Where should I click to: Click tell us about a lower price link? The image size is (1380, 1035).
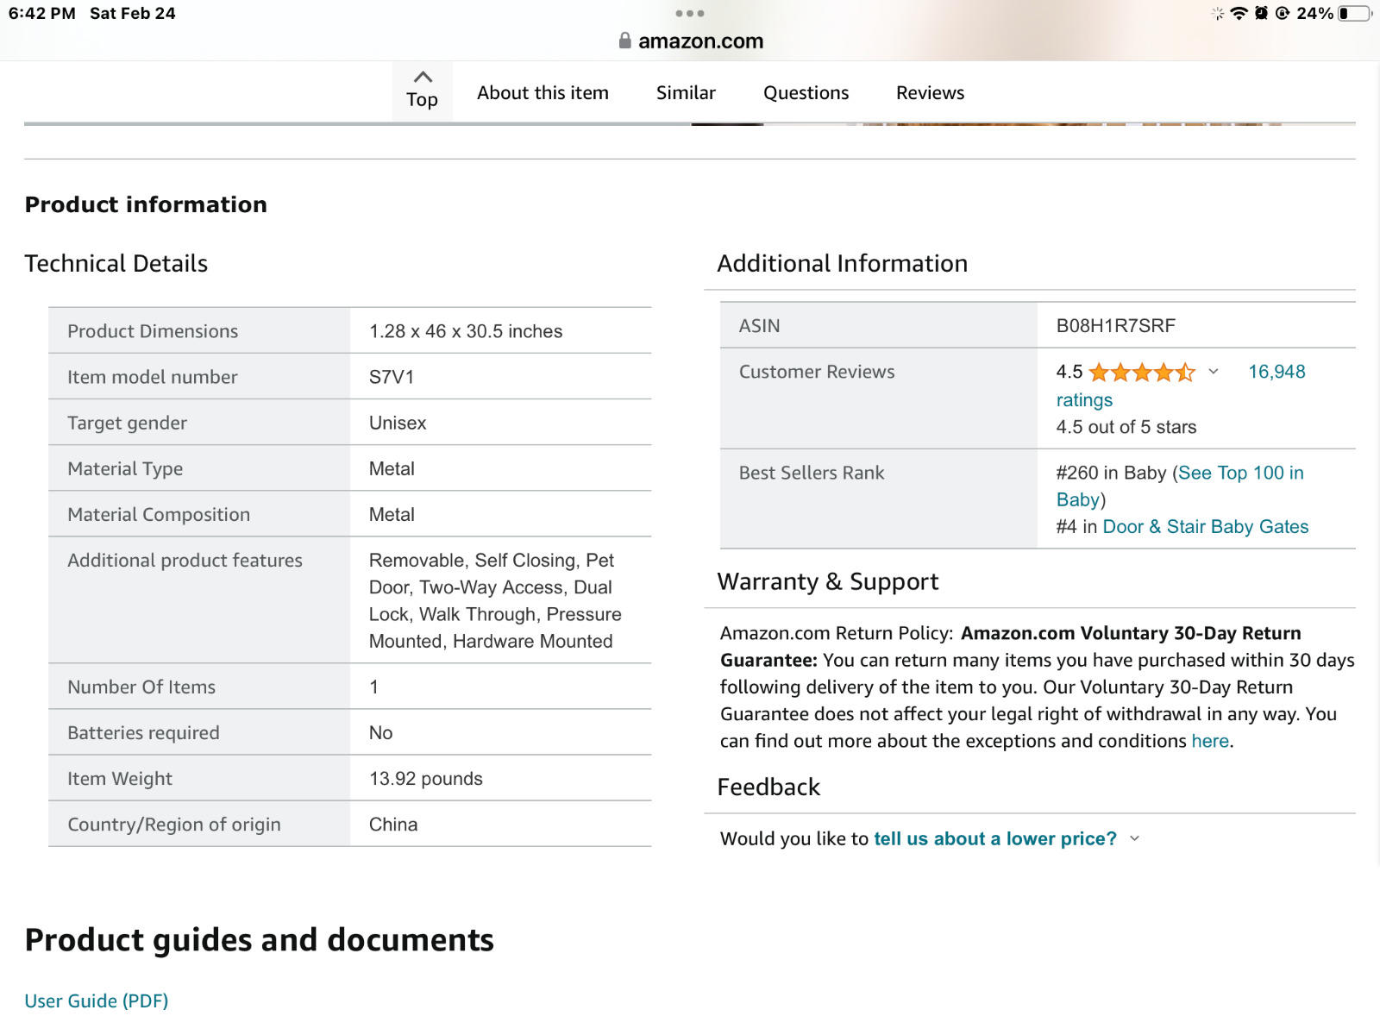tap(995, 838)
